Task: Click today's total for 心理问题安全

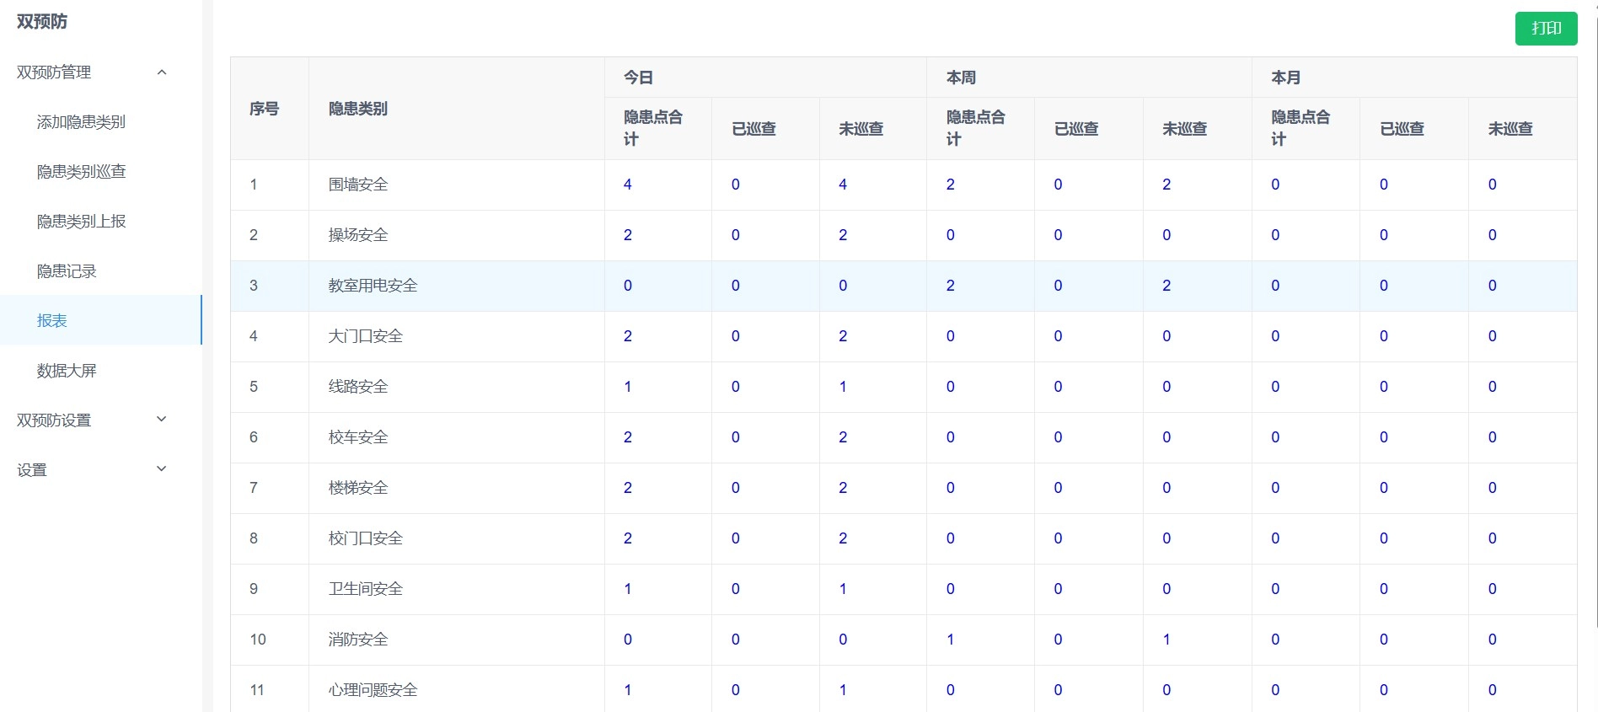Action: coord(628,690)
